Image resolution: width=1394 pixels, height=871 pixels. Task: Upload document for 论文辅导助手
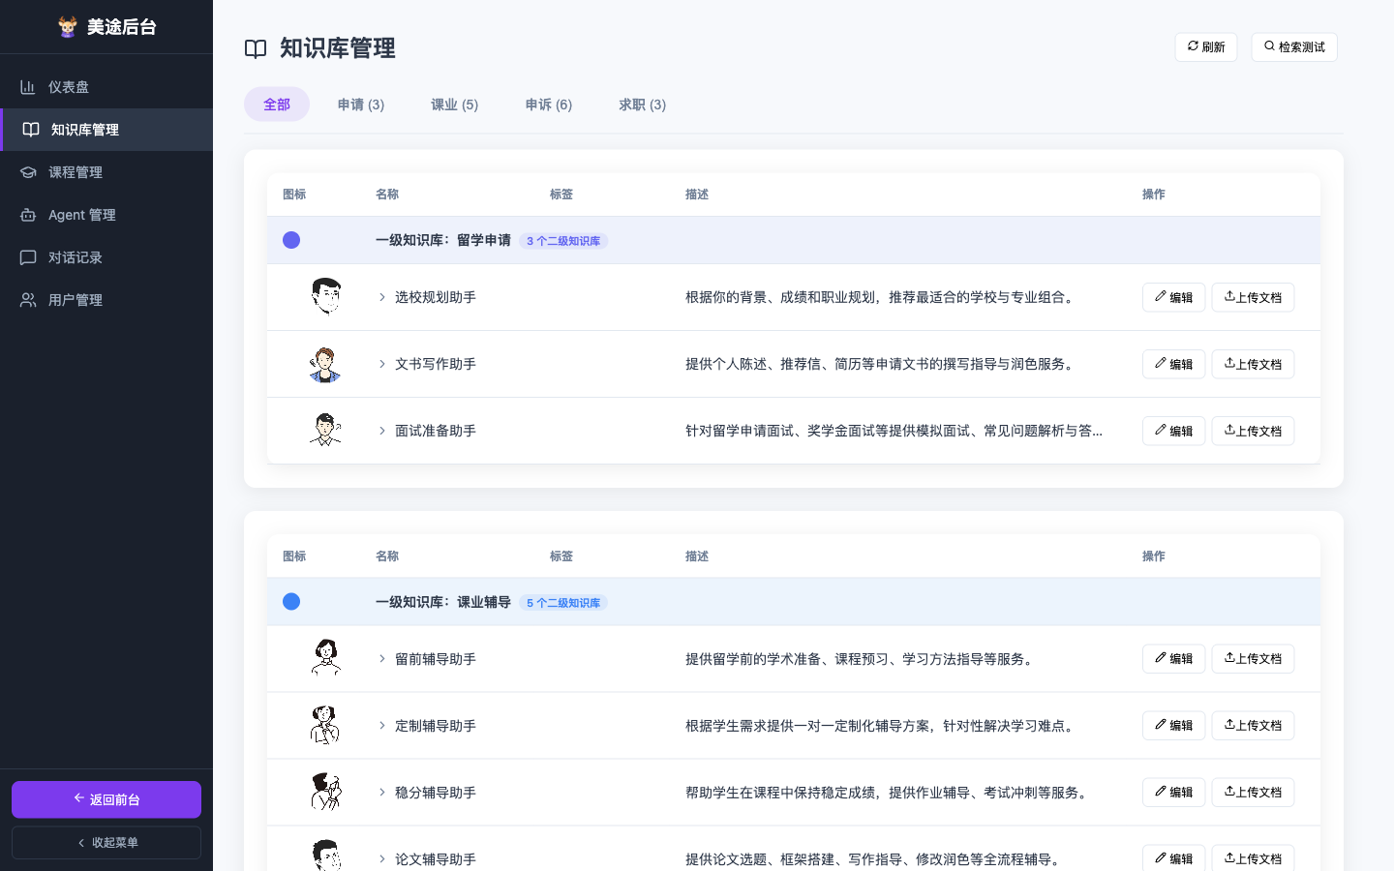coord(1253,858)
